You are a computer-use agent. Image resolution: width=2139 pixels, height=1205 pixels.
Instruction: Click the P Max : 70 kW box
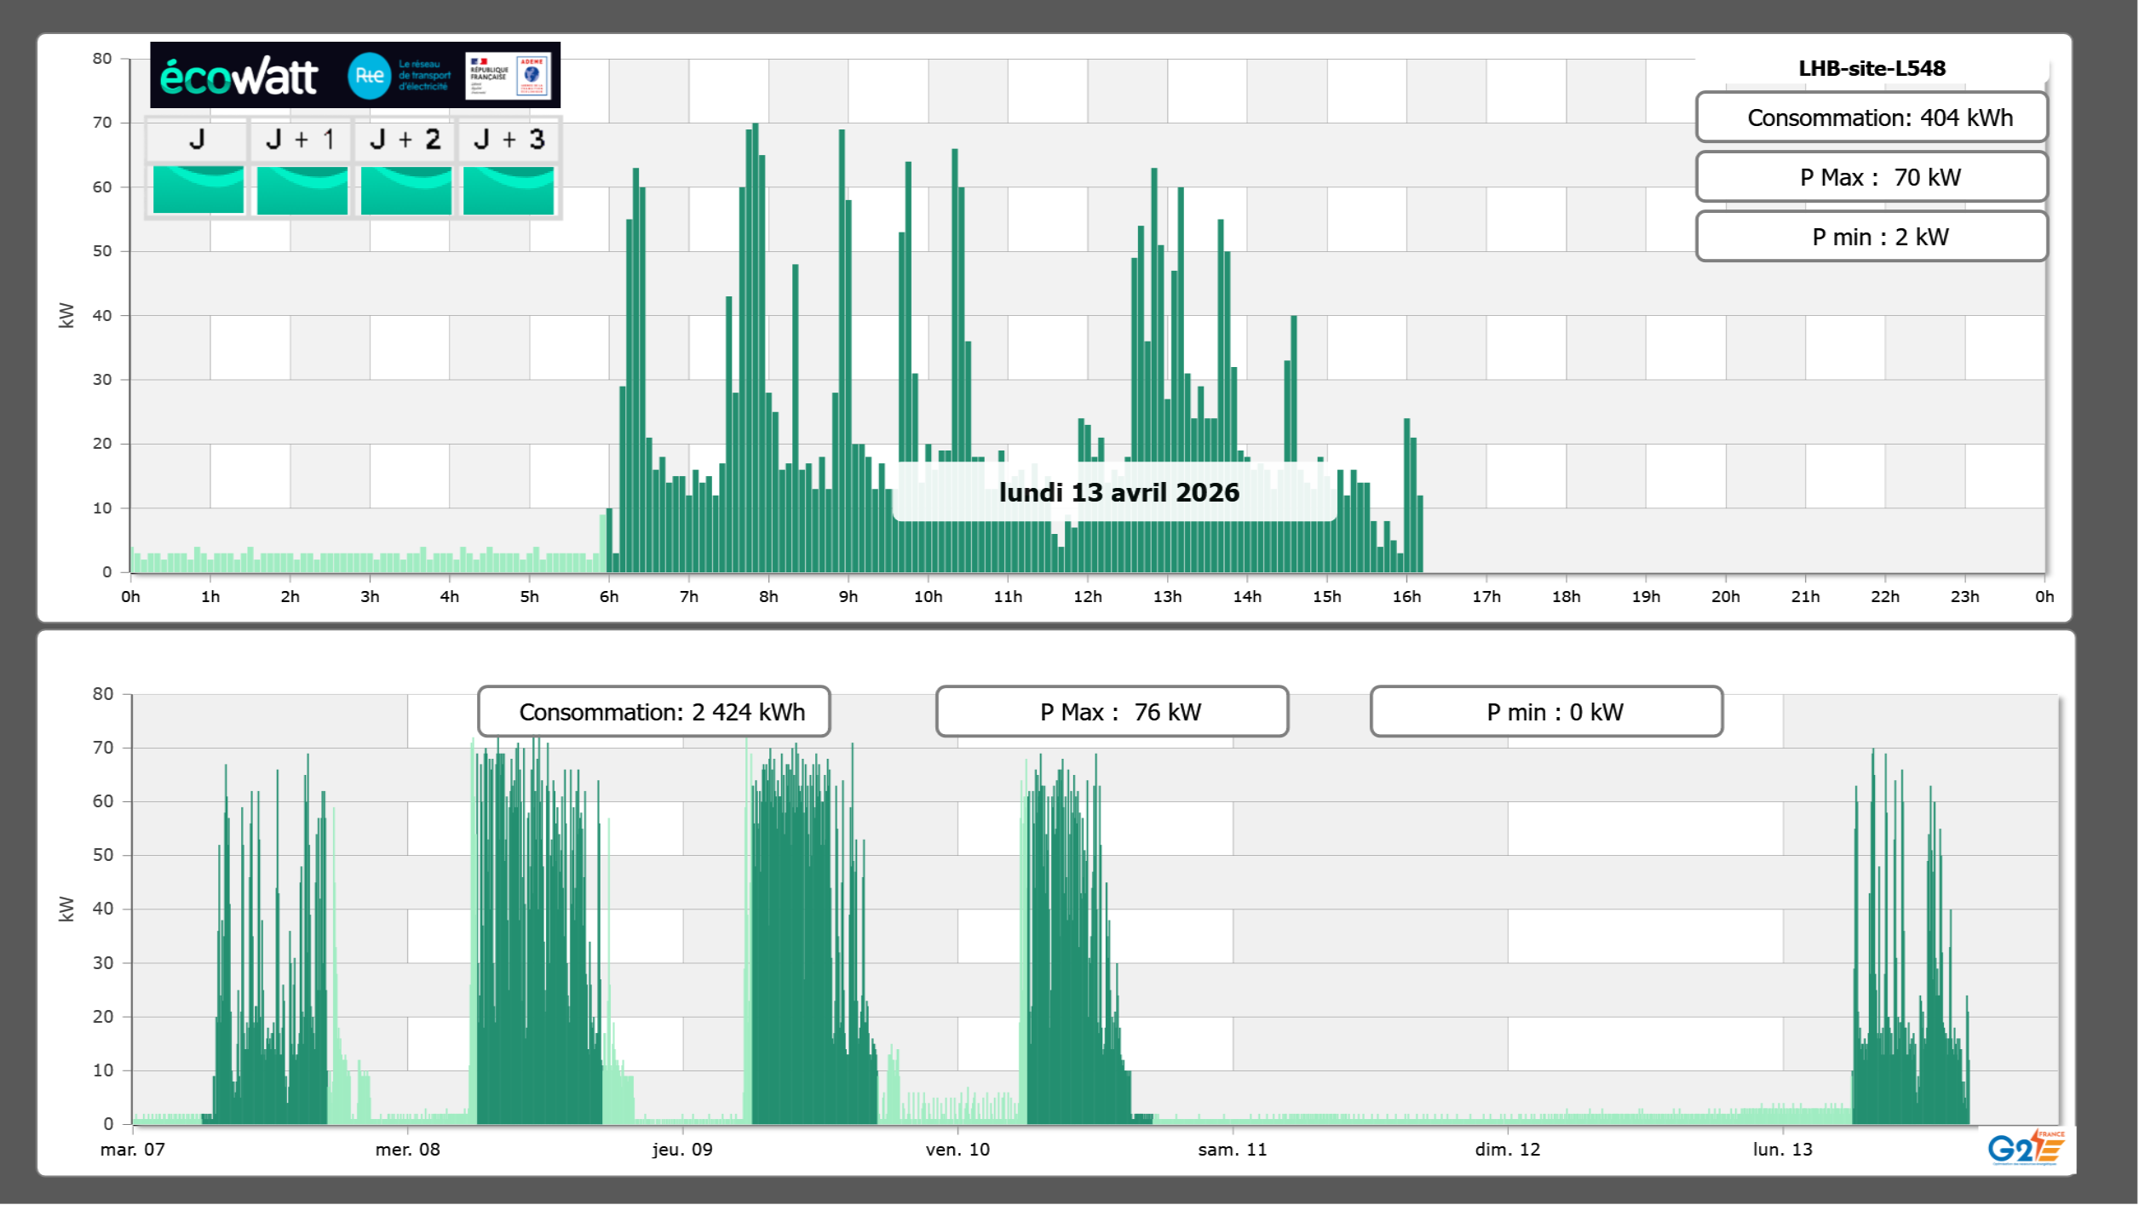point(1871,177)
